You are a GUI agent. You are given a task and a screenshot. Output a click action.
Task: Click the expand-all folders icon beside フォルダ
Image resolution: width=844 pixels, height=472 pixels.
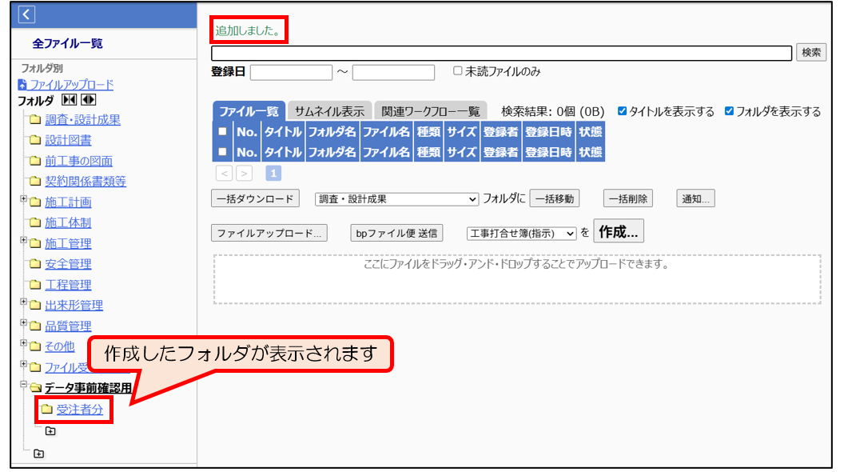[x=88, y=100]
